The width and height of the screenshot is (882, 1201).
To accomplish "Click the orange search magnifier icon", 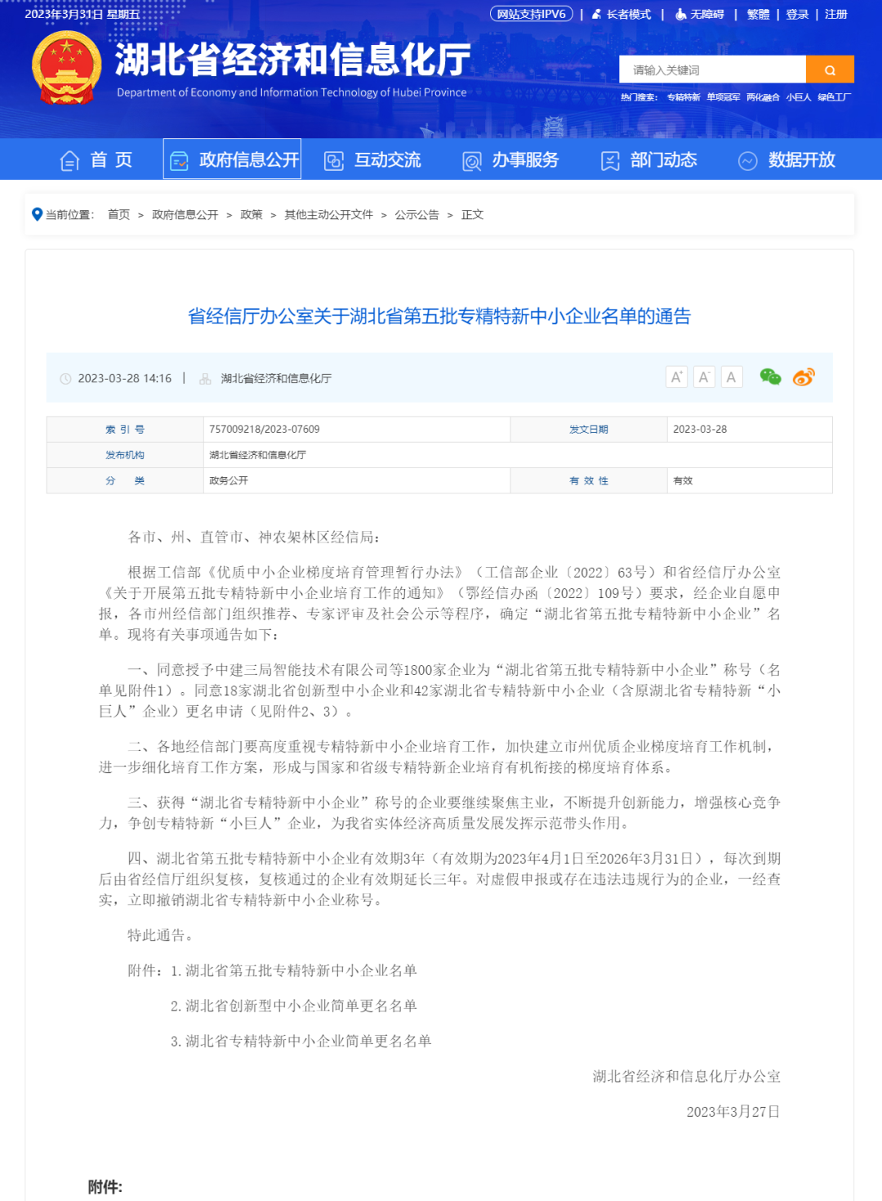I will tap(831, 69).
